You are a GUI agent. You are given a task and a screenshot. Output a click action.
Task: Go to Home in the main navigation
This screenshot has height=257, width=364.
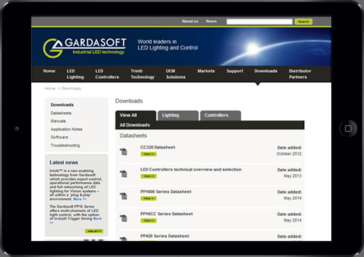pos(49,71)
